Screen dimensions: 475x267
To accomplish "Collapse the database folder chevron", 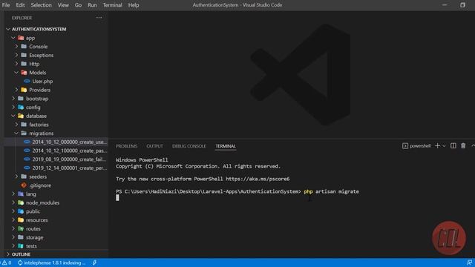I will 13,116.
